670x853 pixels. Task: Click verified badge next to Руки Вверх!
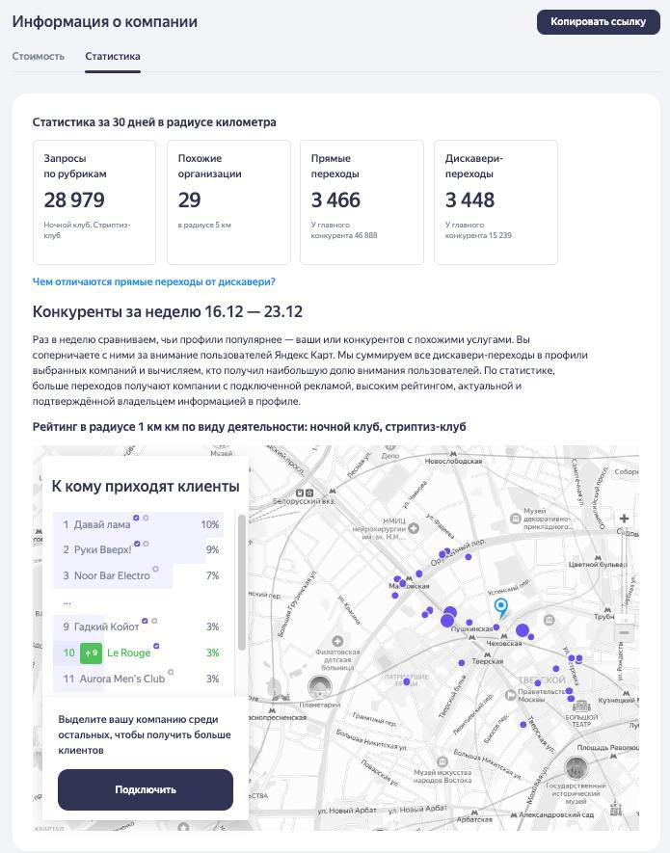point(137,544)
